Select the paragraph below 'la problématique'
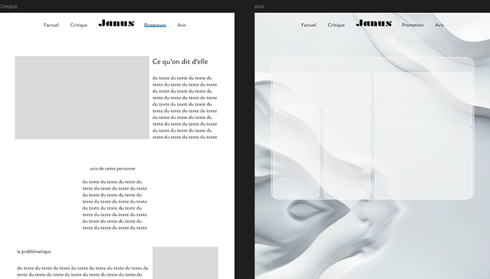 83,271
